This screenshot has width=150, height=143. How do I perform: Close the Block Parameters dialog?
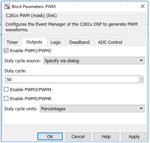143,6
